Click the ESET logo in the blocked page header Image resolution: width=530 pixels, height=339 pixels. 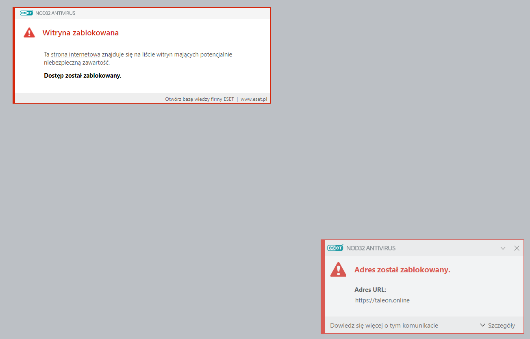26,13
